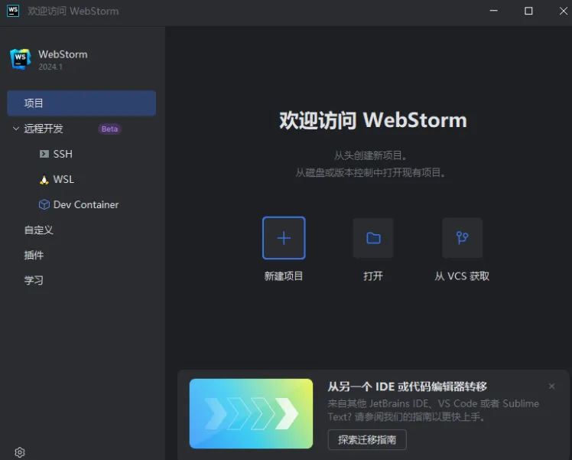Click the 从 VCS 获取 label

(462, 276)
